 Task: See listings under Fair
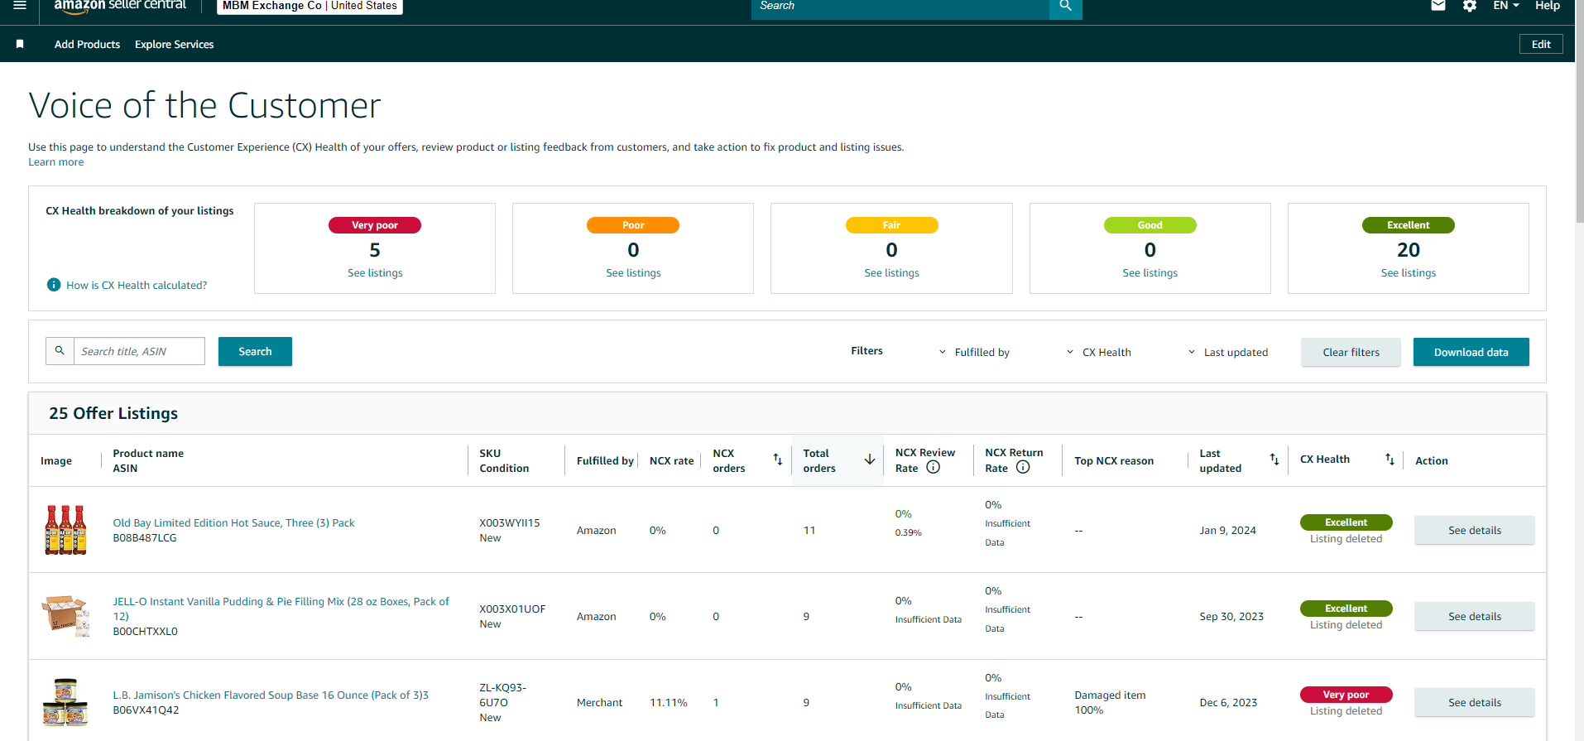click(891, 272)
